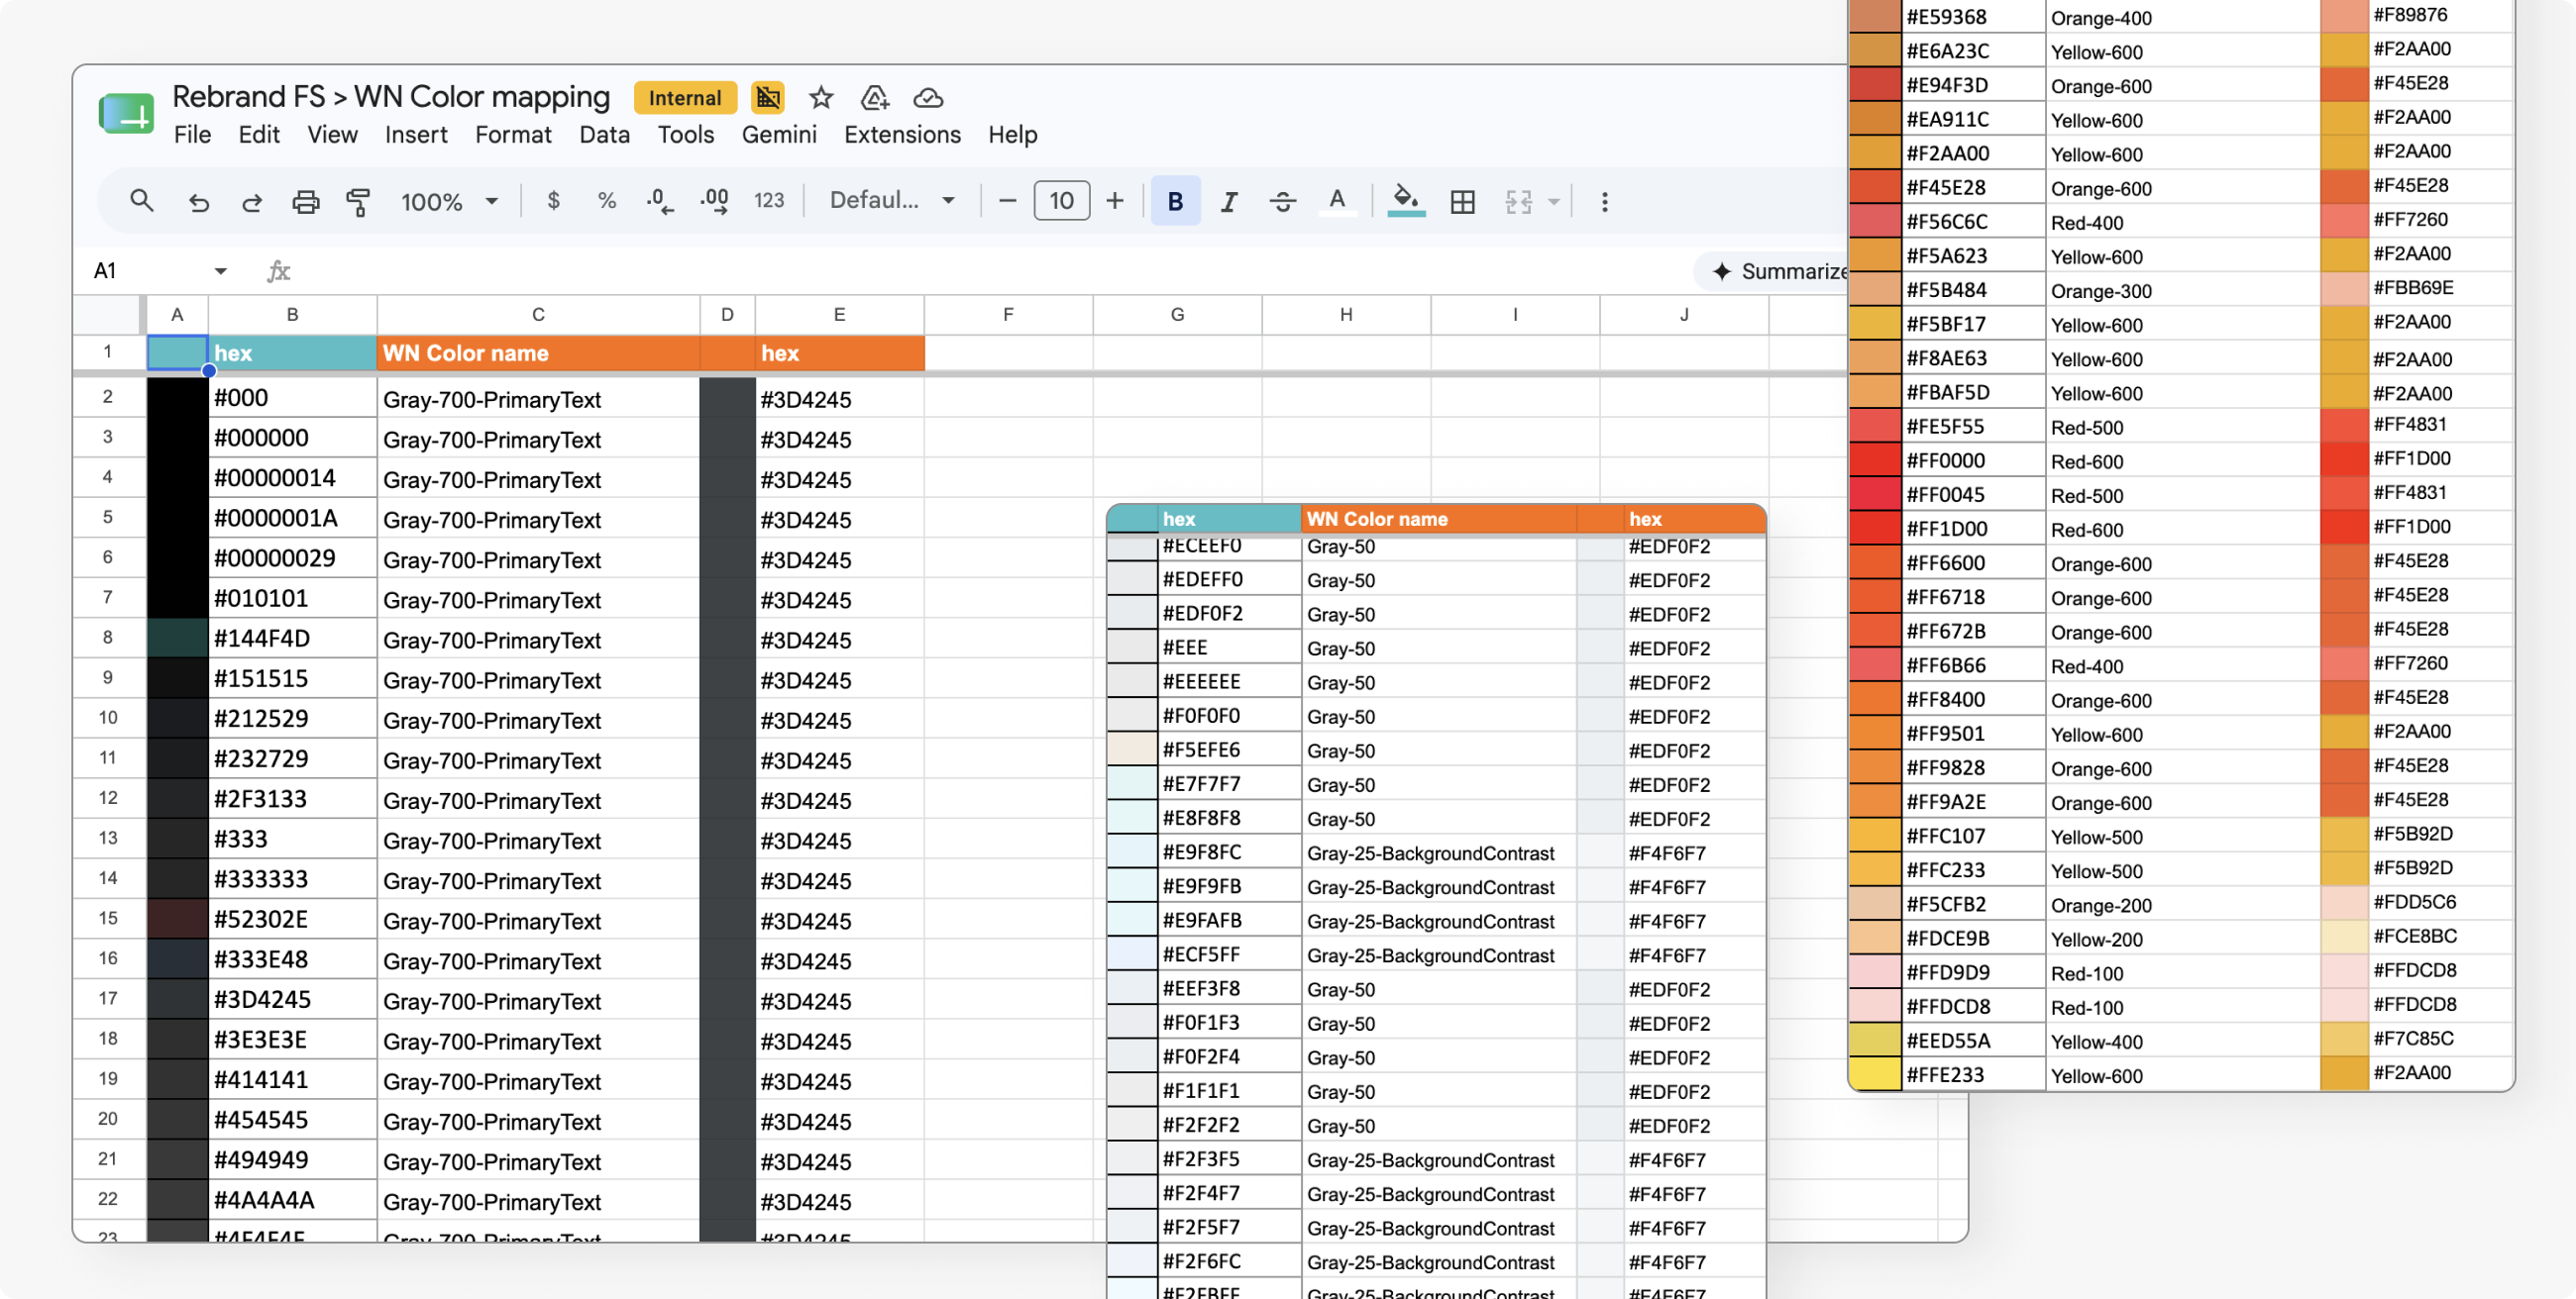Screen dimensions: 2576x1299
Task: Toggle bold formatting button
Action: (x=1175, y=201)
